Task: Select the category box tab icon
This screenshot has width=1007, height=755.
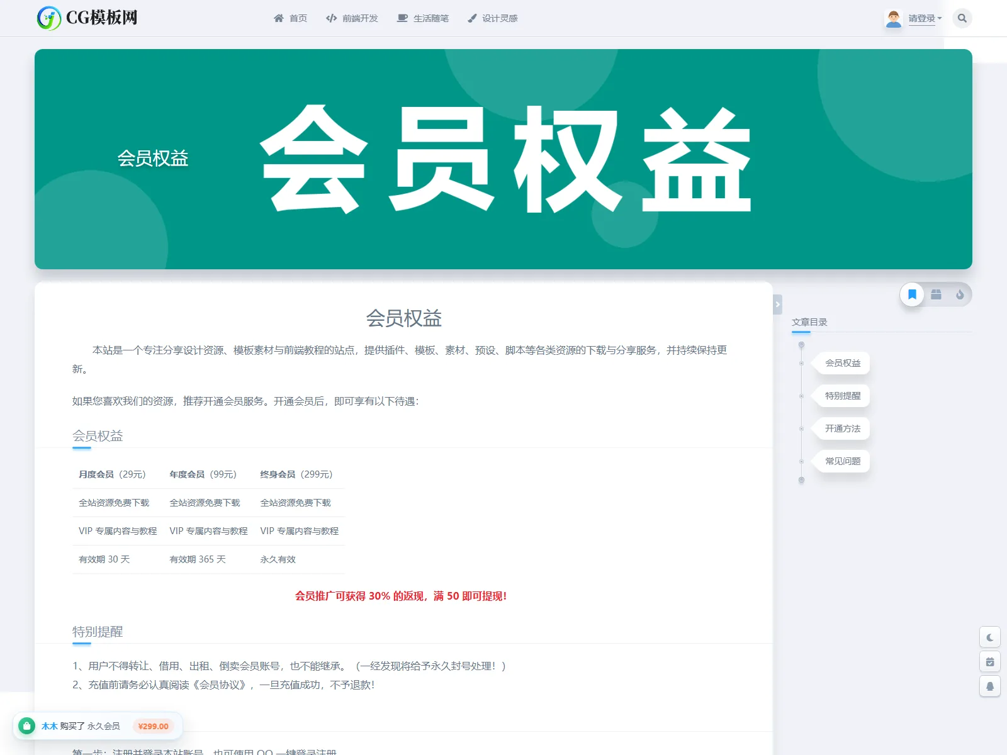Action: tap(937, 294)
